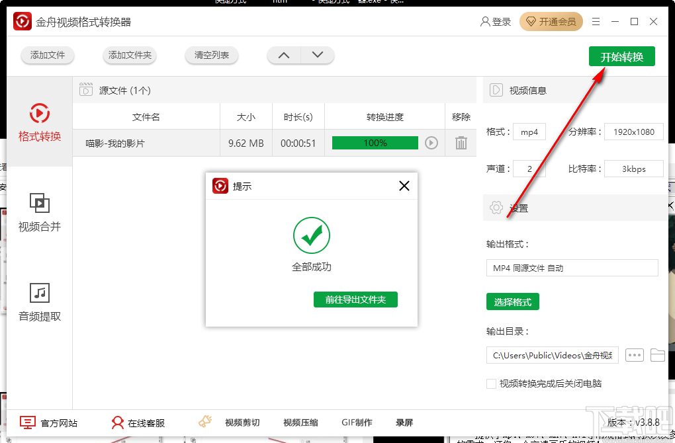Screen dimensions: 675x443
Task: Enable 视频转换完成后关闭电脑 checkbox
Action: pos(491,383)
